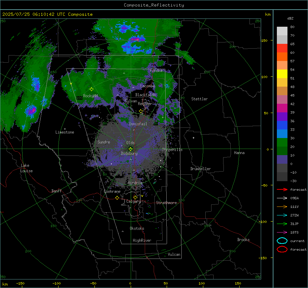Click the RockyMH label
This screenshot has height=288, width=308.
click(x=90, y=96)
